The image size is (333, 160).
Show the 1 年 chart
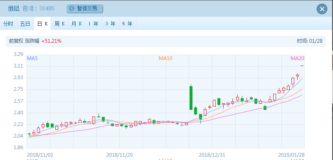[94, 24]
